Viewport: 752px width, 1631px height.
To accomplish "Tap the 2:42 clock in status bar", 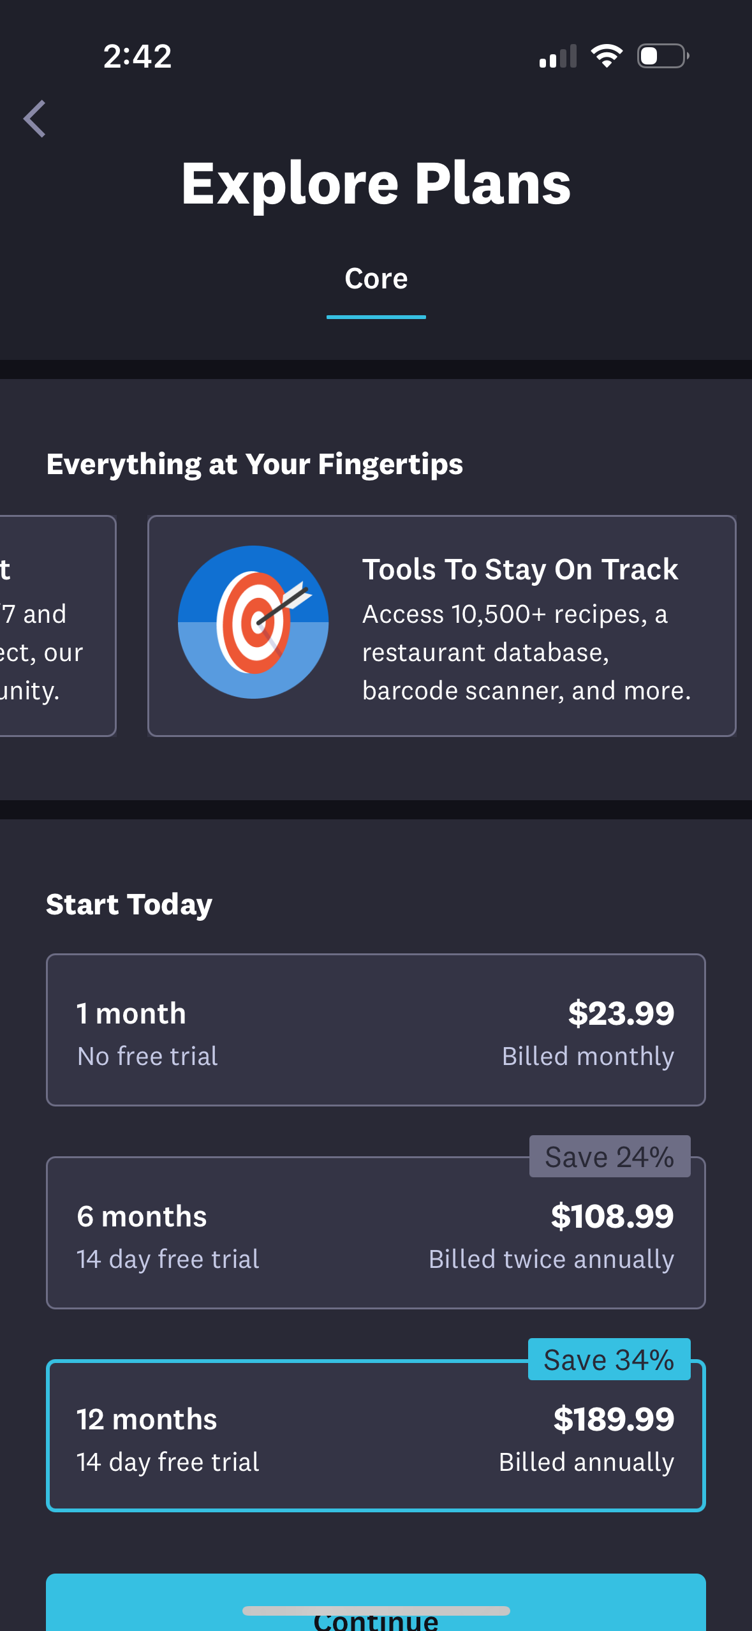I will pos(138,56).
